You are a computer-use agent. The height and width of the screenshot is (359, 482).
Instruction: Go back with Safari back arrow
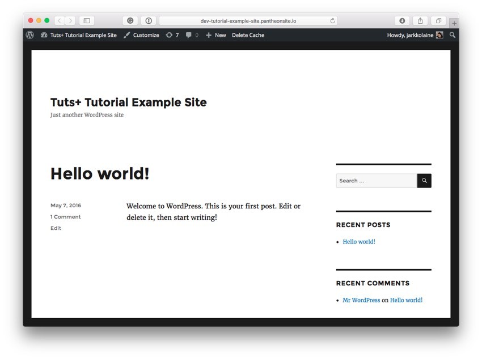tap(60, 20)
